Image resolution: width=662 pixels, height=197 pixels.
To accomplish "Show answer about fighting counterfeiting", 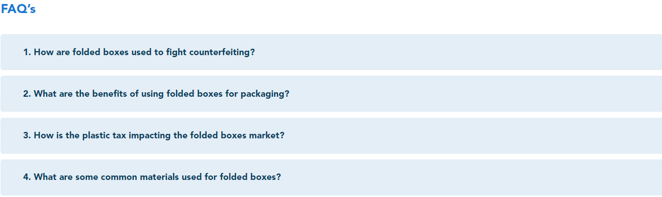I will tap(331, 52).
